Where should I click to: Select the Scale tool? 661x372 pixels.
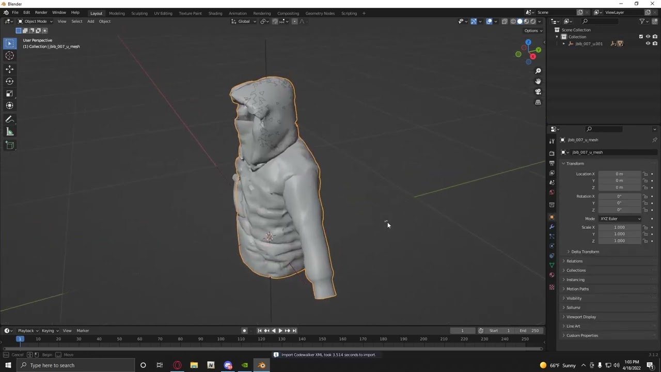[9, 94]
